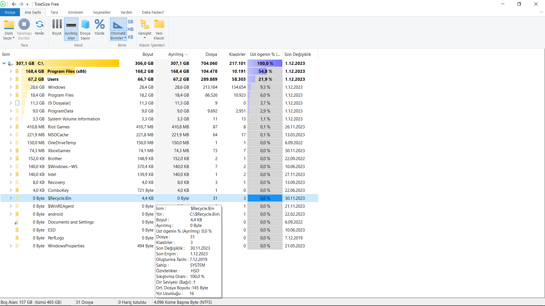
Task: Toggle Ayrılmış Alan allocated space mode
Action: tap(71, 25)
